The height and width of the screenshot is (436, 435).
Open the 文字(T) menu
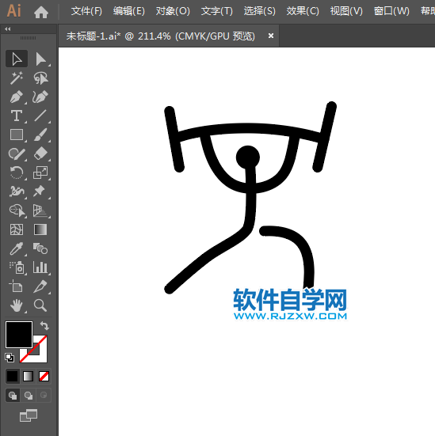[x=216, y=11]
